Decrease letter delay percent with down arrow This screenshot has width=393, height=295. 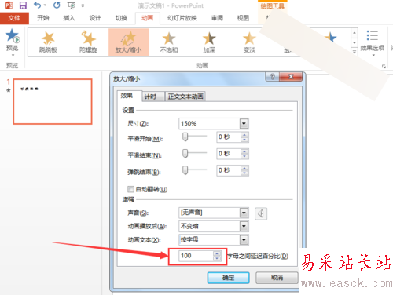tap(217, 259)
